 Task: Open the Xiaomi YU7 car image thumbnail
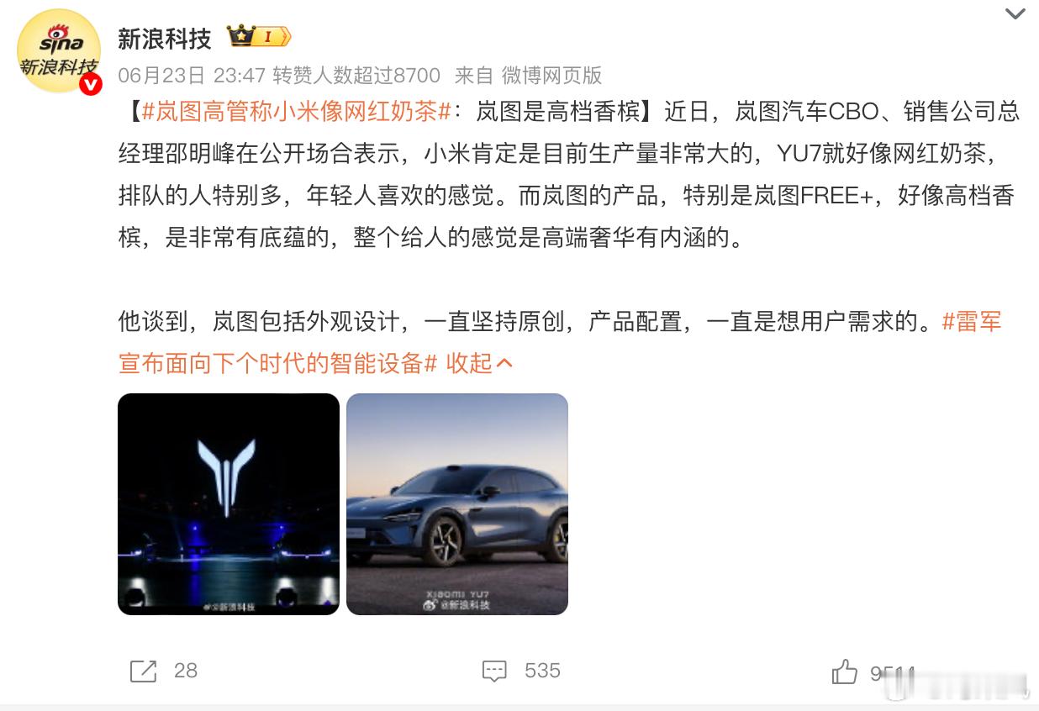[457, 504]
